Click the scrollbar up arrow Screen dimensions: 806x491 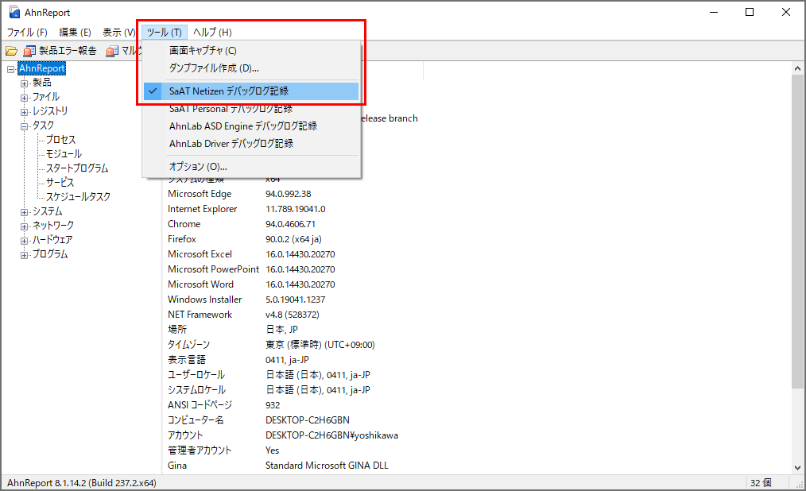coord(797,68)
